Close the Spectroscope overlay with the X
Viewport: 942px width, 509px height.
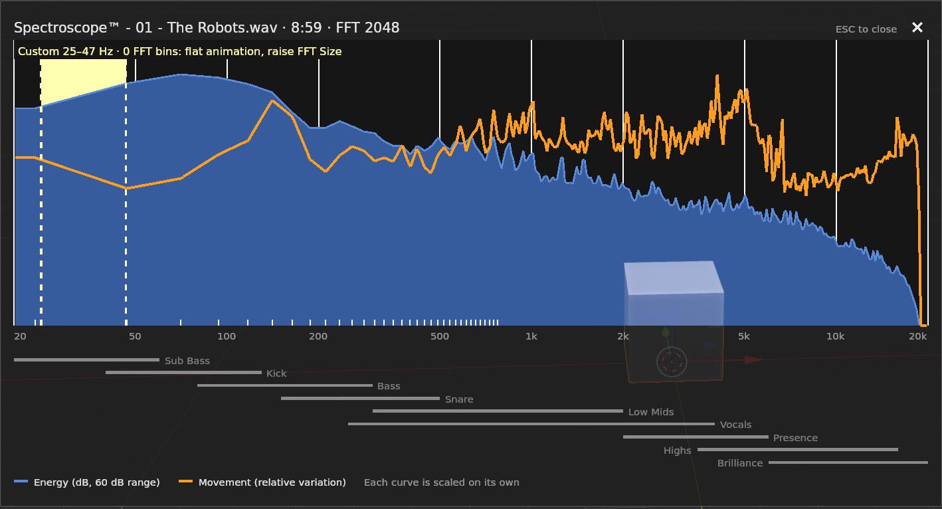(917, 27)
